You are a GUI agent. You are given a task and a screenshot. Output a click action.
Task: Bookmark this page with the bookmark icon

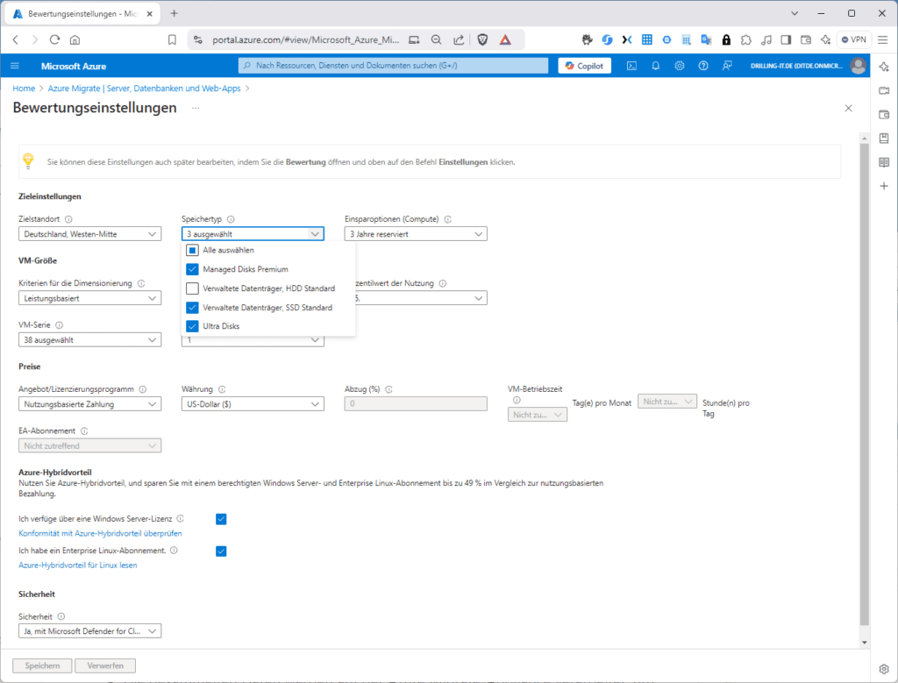172,39
